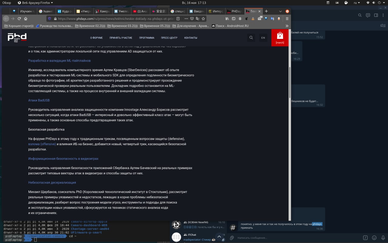This screenshot has height=243, width=388.
Task: Open link Небезопасная десериализация
Action: point(52,183)
